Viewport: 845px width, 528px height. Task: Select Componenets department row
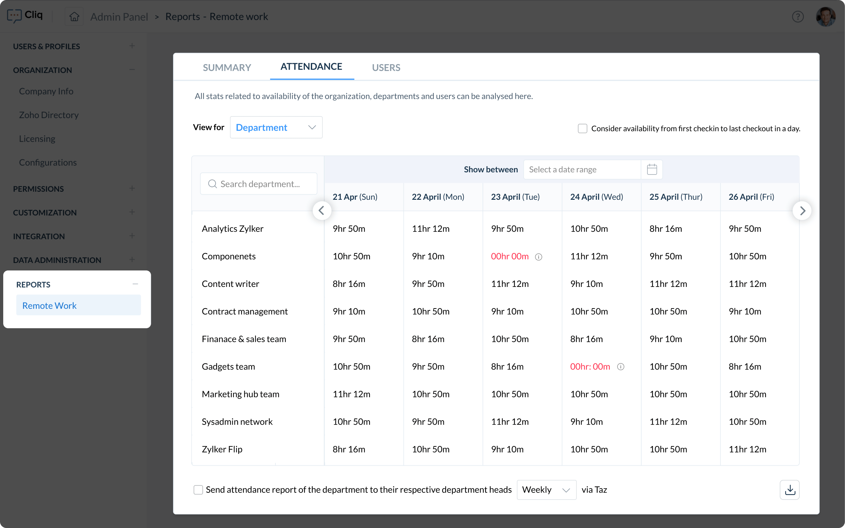tap(229, 256)
